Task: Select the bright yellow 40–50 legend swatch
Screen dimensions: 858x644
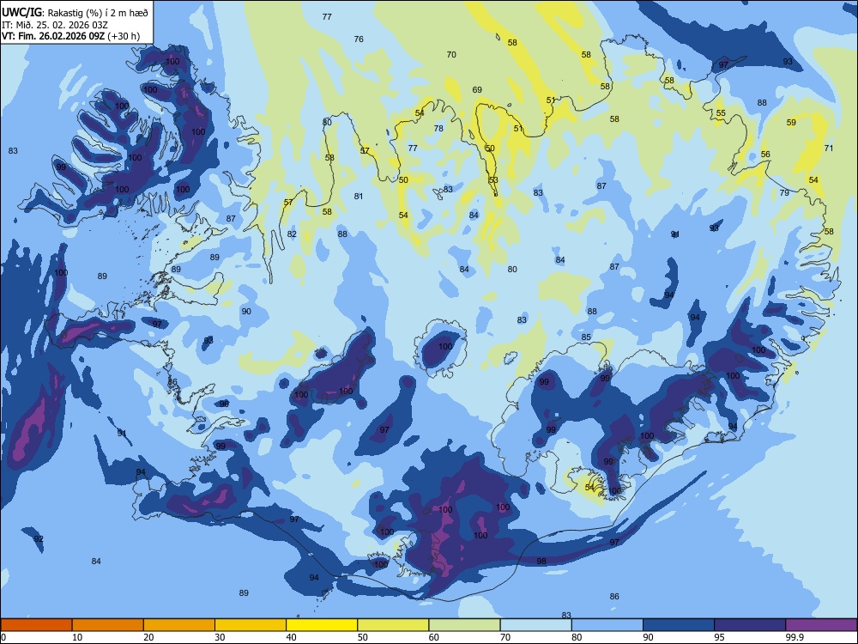Action: coord(322,625)
